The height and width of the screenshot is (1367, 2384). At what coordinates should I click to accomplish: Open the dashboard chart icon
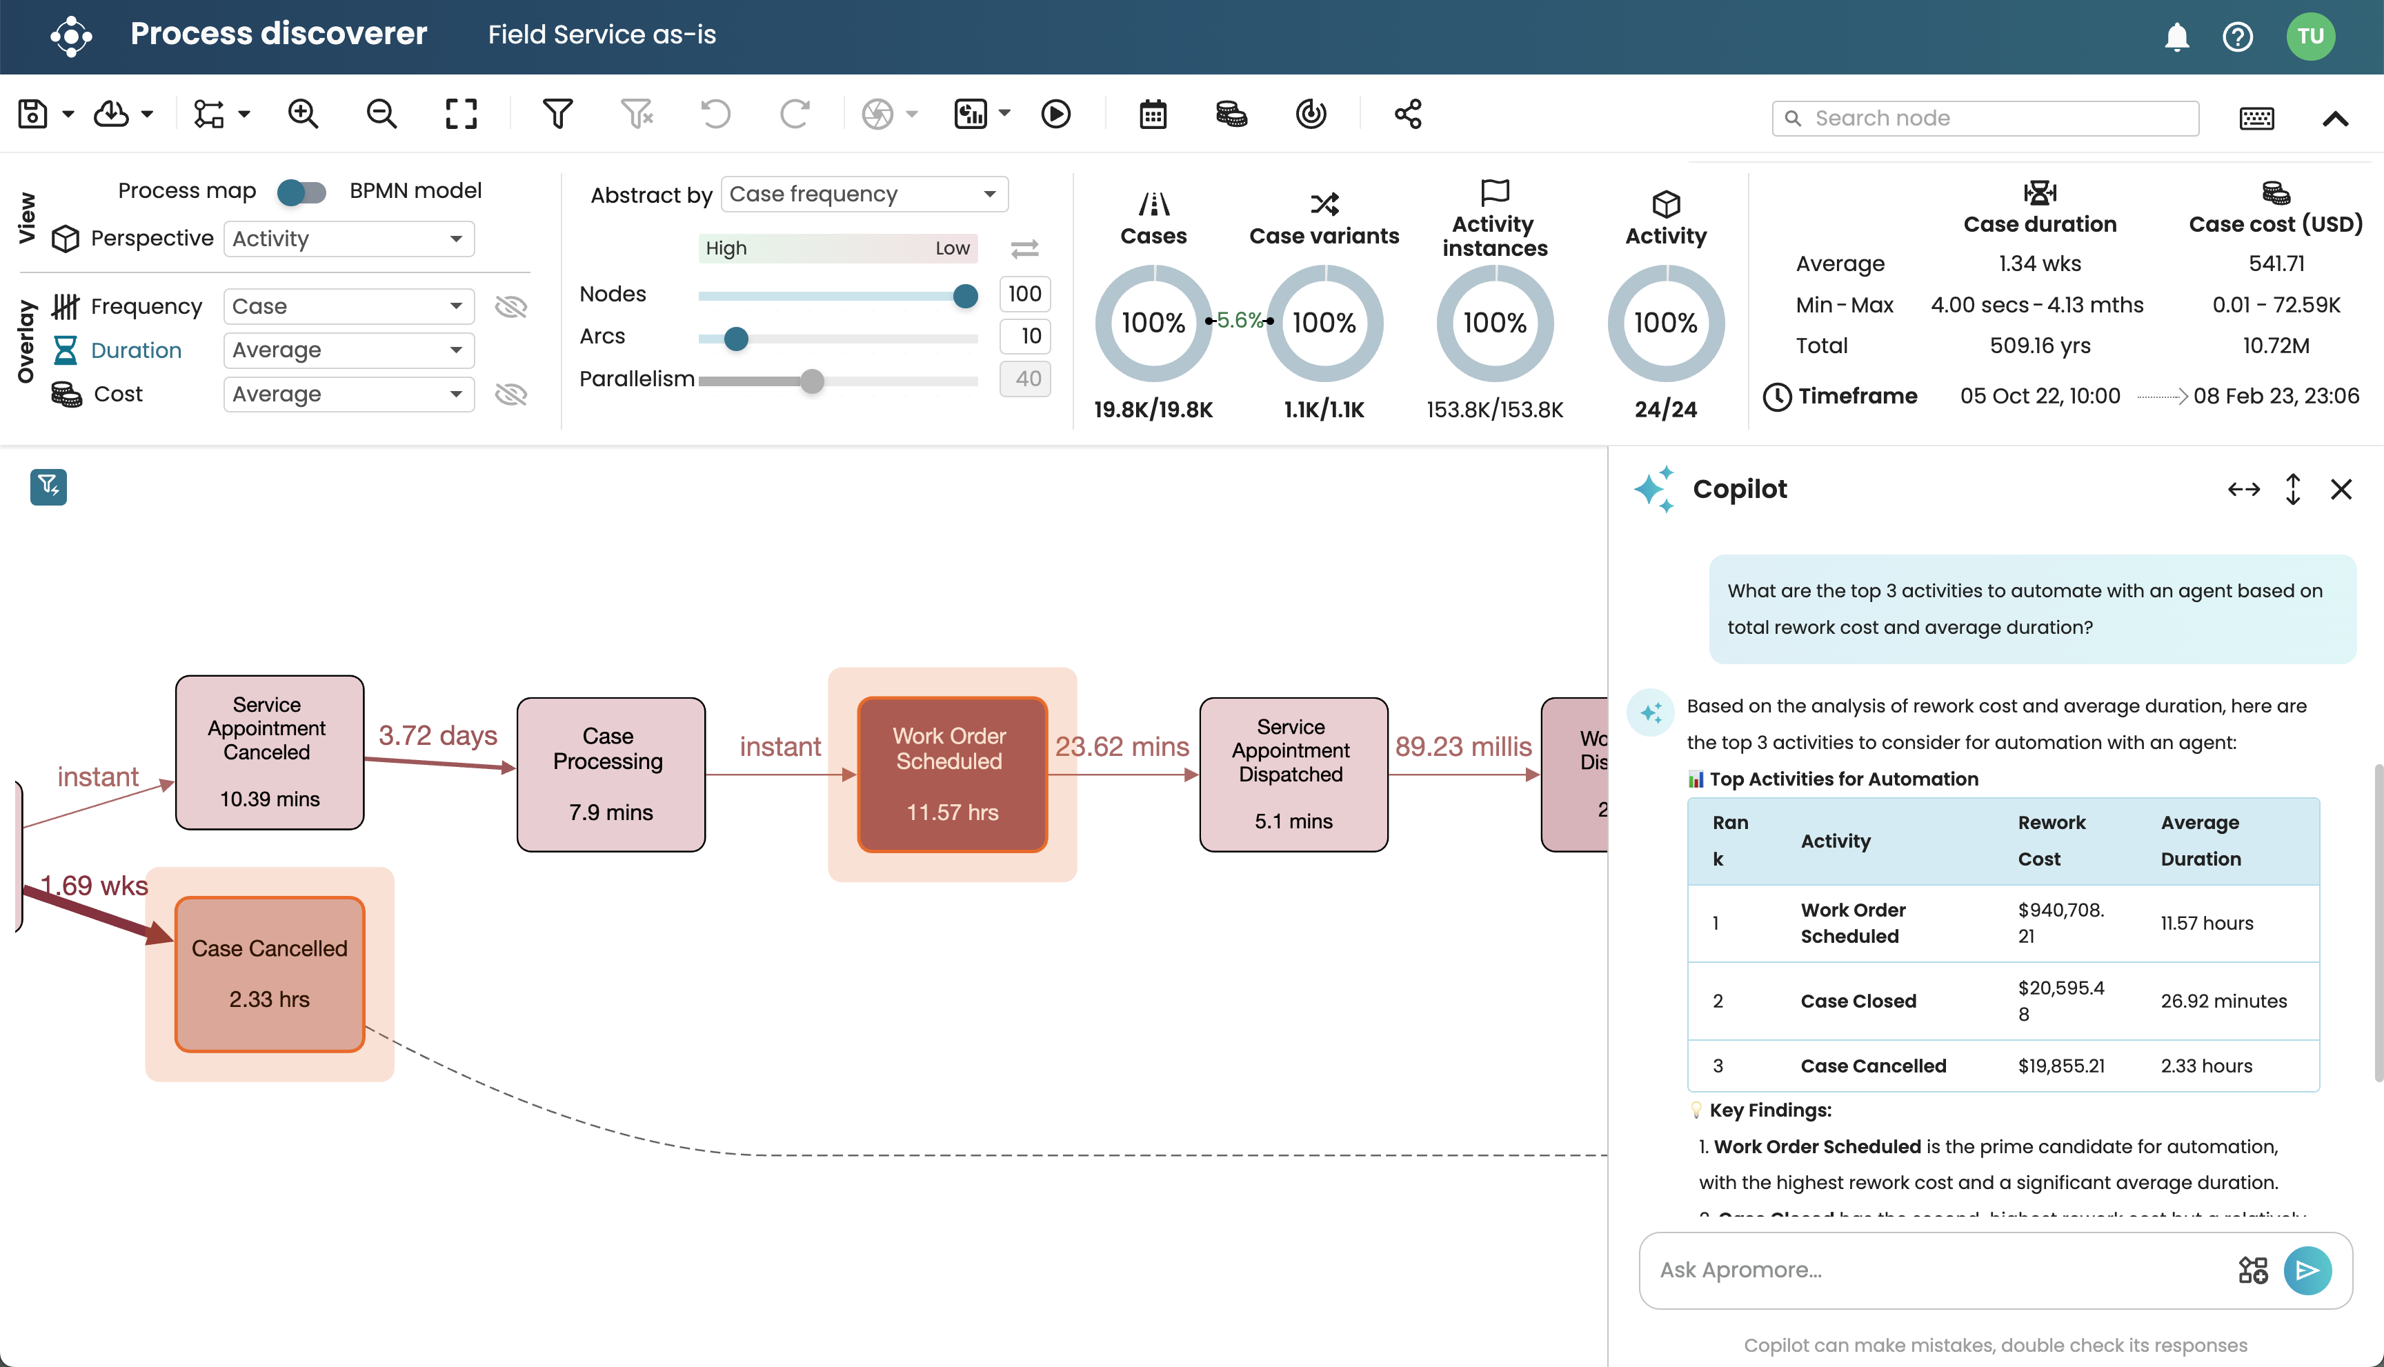click(970, 114)
